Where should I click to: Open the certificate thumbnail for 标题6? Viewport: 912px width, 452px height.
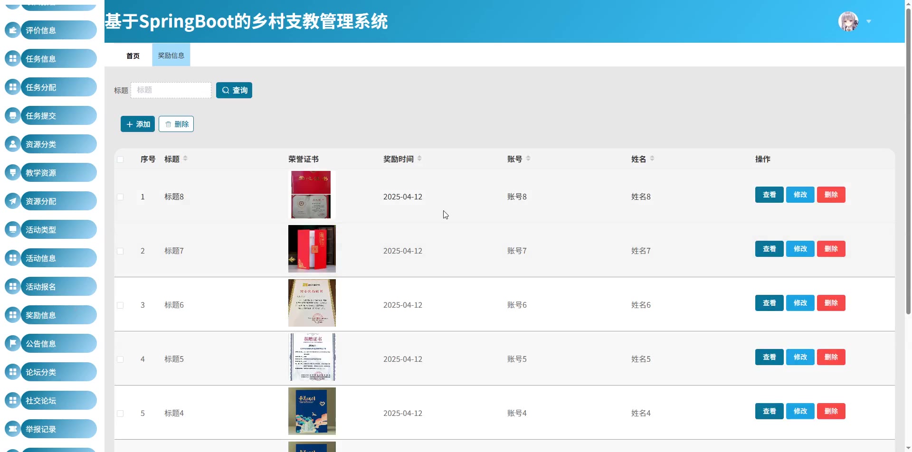click(312, 303)
